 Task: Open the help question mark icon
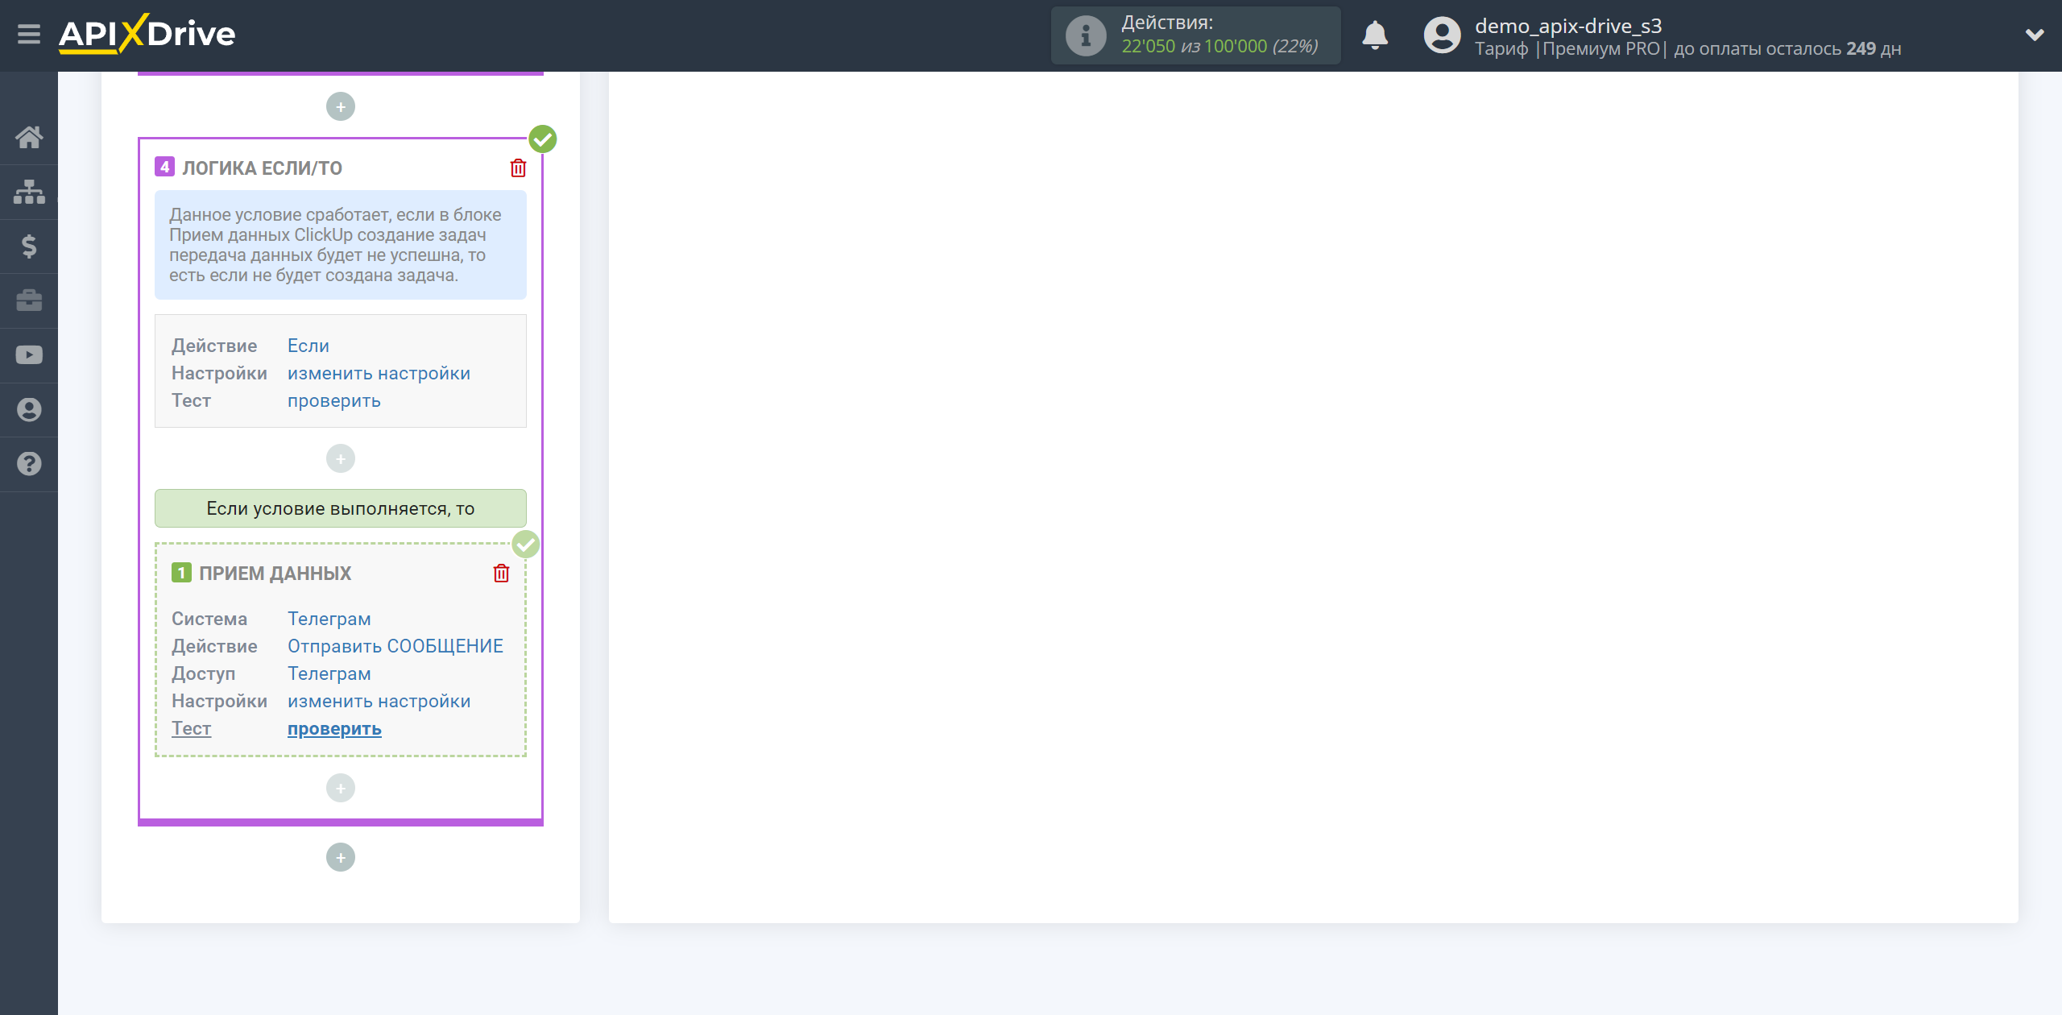pyautogui.click(x=29, y=464)
